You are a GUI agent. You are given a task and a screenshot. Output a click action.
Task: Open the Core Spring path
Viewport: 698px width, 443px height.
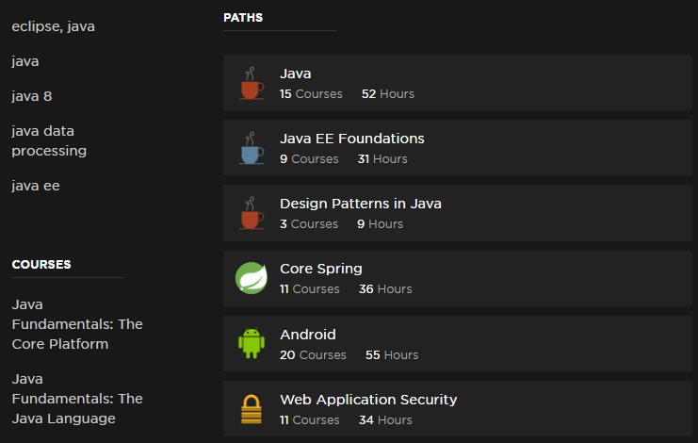pyautogui.click(x=321, y=269)
